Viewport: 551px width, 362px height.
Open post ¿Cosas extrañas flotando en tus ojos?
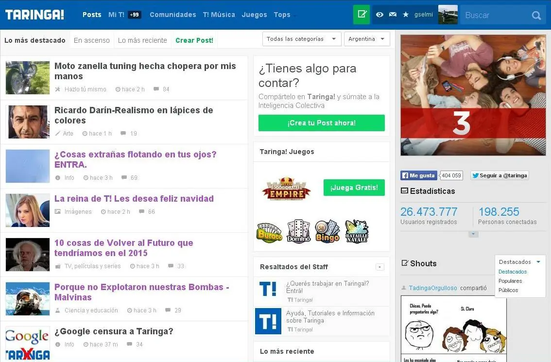point(135,159)
